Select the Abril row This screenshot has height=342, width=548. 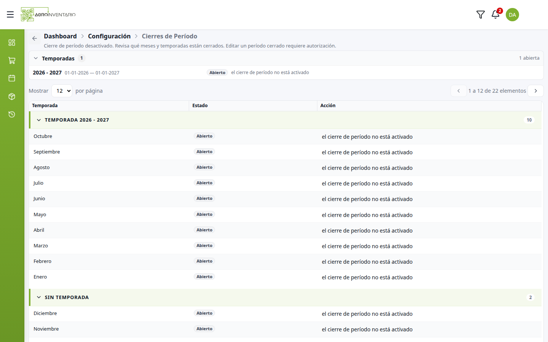point(285,230)
